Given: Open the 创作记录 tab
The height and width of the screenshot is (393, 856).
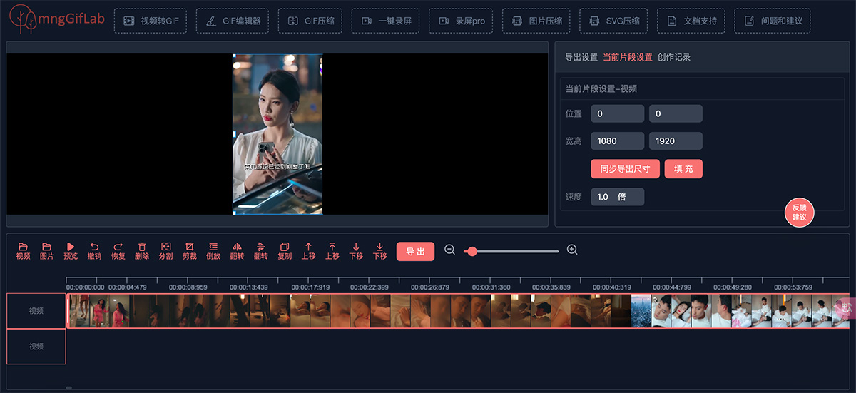Looking at the screenshot, I should click(x=673, y=57).
